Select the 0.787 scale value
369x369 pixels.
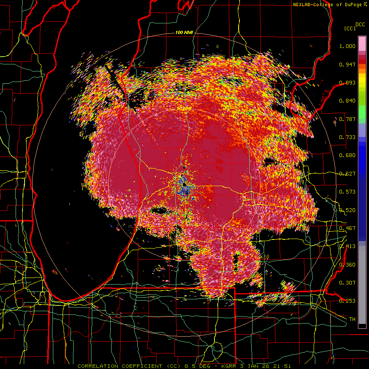point(347,119)
